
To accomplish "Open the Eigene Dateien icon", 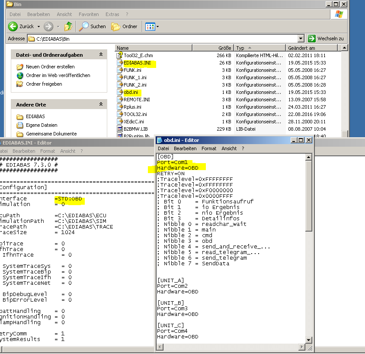I will point(20,125).
